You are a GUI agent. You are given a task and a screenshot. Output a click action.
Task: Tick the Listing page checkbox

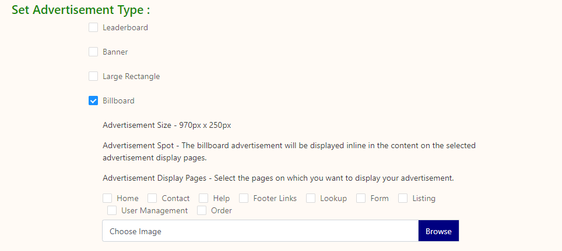403,198
